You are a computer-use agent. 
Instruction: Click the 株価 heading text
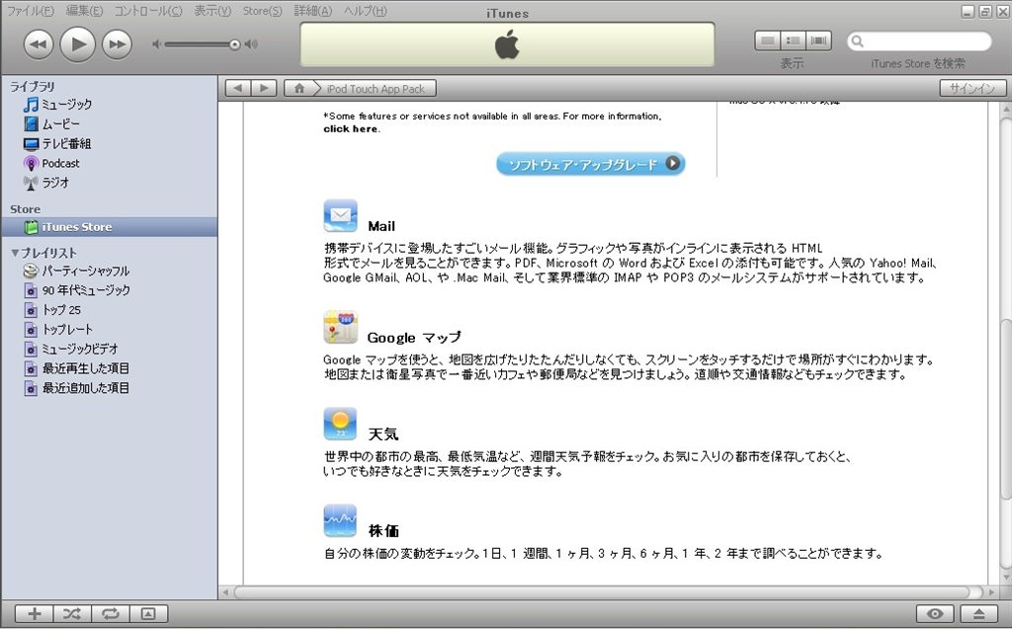pyautogui.click(x=383, y=530)
